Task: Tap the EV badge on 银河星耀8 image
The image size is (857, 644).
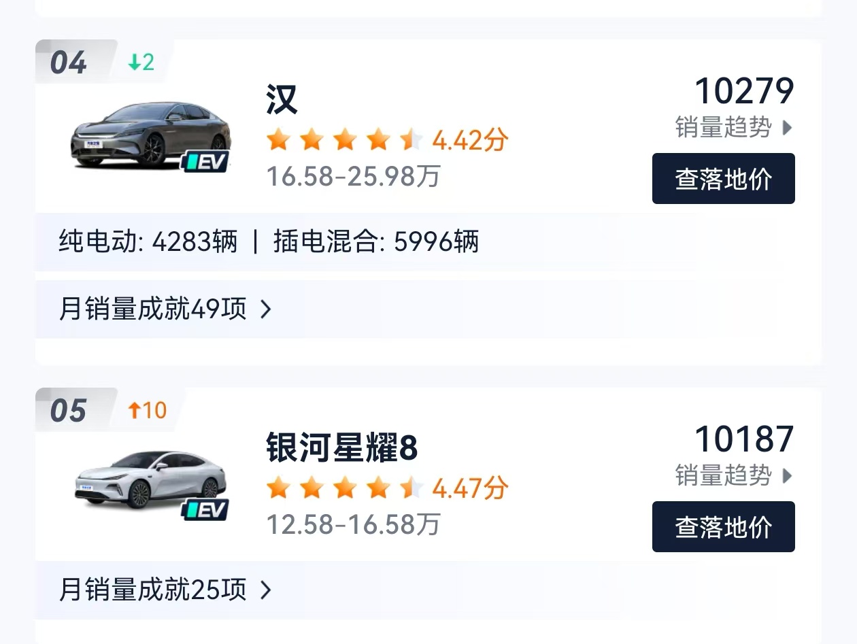Action: [205, 510]
